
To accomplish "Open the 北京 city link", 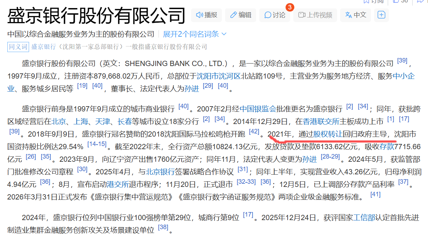I will (58, 121).
